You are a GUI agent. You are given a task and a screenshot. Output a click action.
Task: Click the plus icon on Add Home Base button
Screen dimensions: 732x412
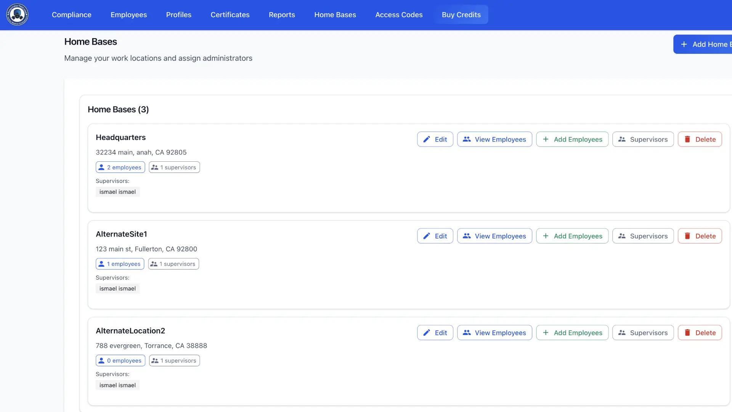684,44
